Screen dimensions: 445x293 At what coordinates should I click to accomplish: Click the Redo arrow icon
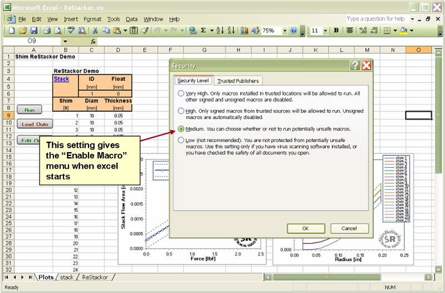(x=174, y=31)
